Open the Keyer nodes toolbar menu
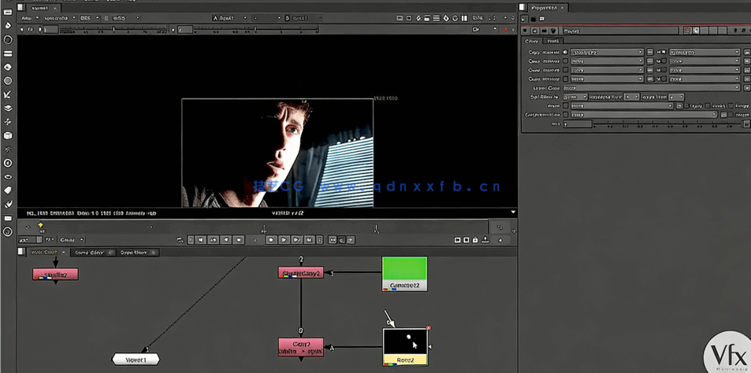The width and height of the screenshot is (751, 373). pos(8,94)
